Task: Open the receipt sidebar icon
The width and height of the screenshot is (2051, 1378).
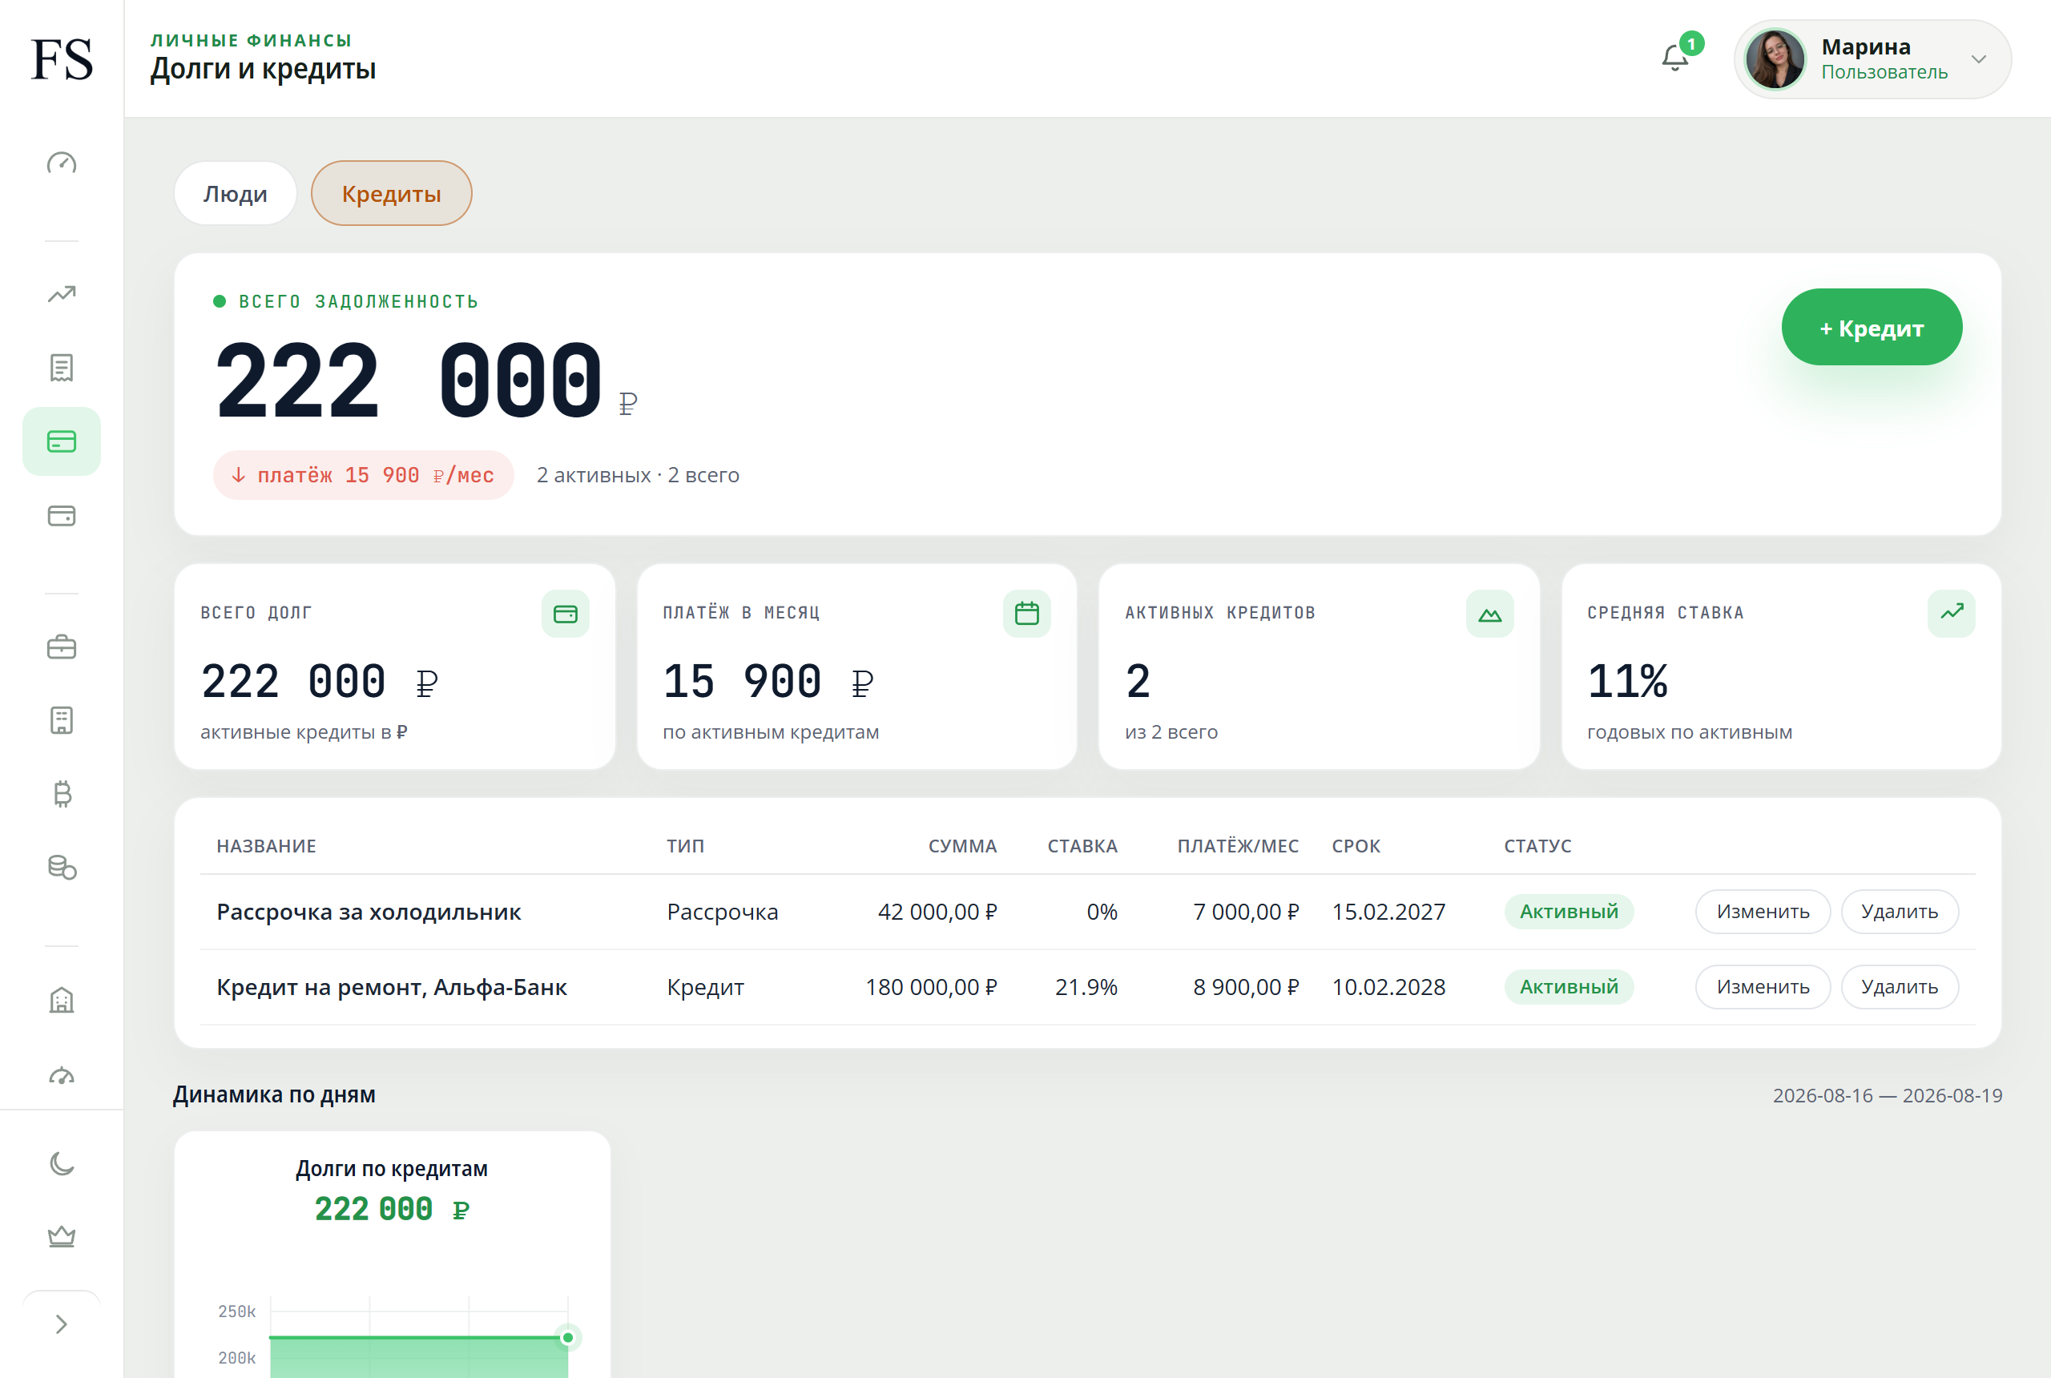Action: click(62, 368)
